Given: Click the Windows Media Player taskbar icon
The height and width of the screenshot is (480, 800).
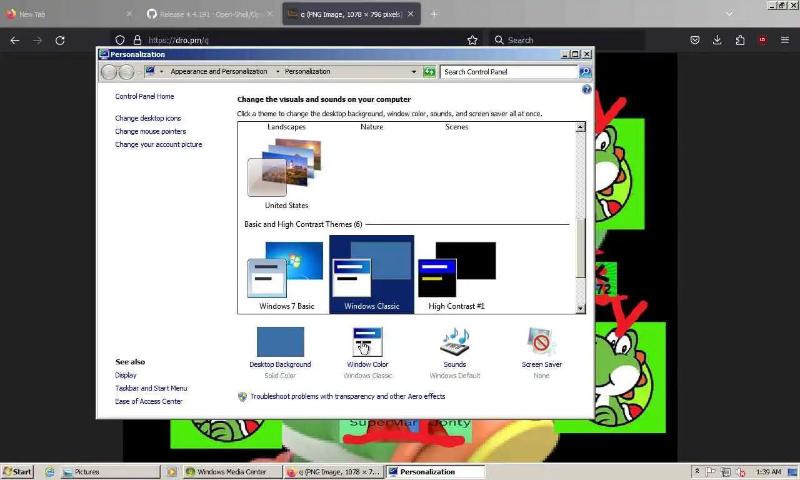Looking at the screenshot, I should 172,472.
